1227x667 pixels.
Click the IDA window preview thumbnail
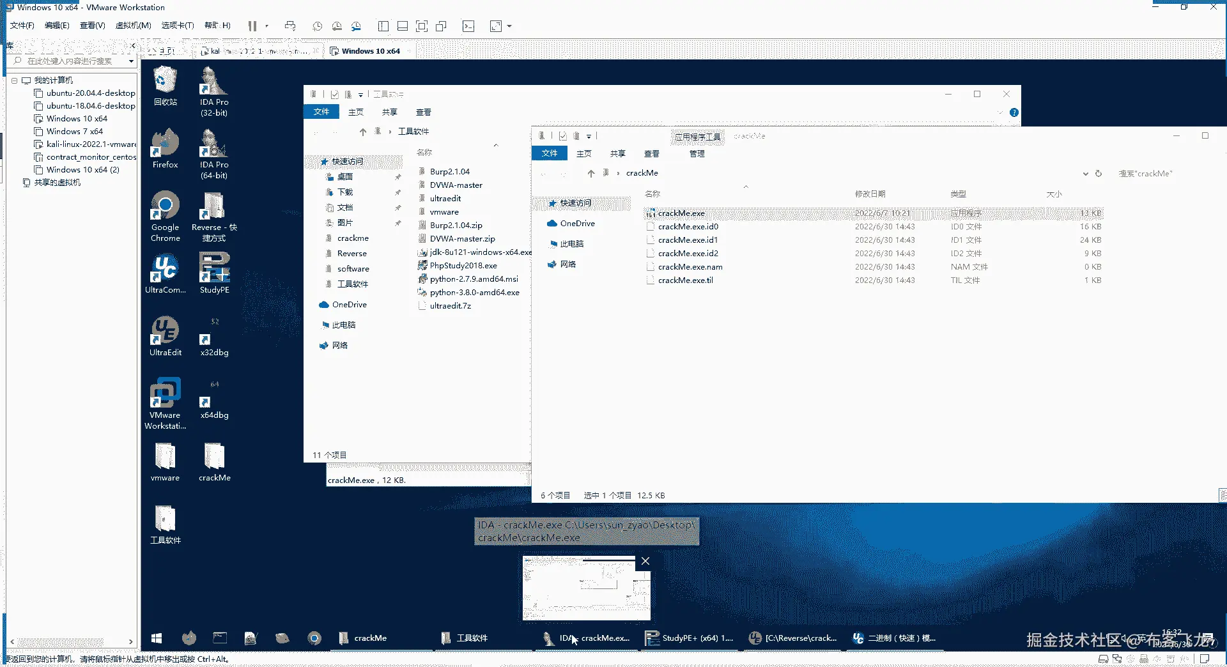586,588
